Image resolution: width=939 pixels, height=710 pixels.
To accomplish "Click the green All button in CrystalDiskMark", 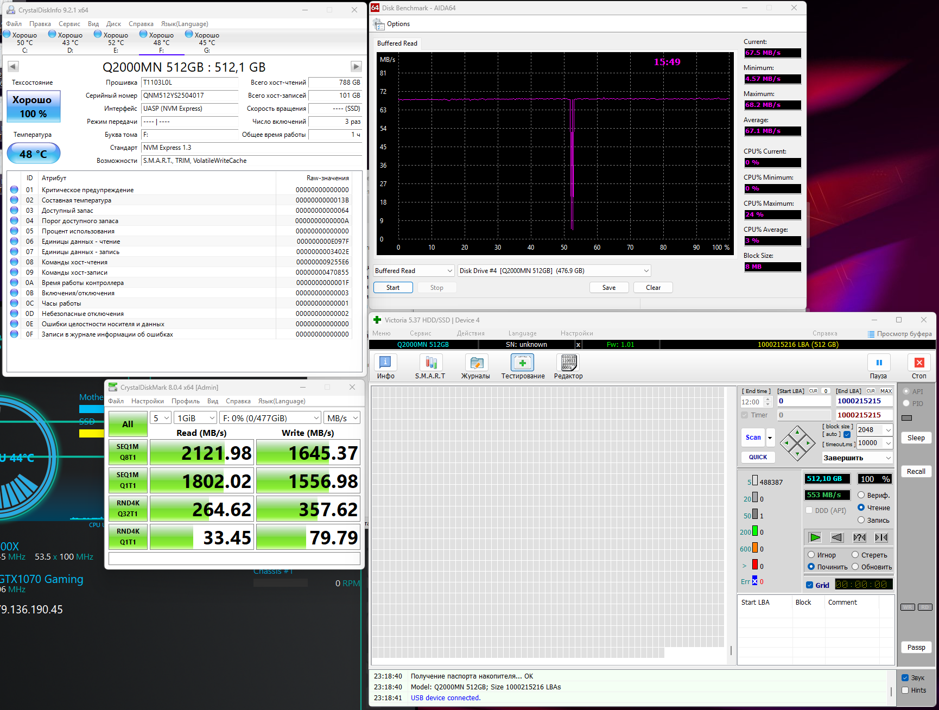I will point(128,424).
